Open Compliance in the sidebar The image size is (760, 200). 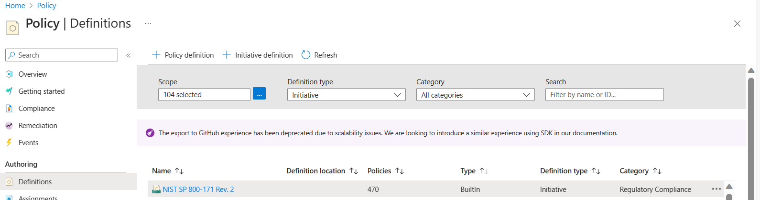click(36, 109)
